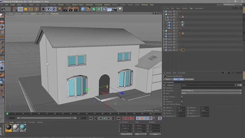
Task: Click the Apply button in coordinates panel
Action: point(155,134)
